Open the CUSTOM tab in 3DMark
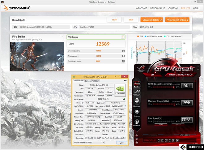This screenshot has height=150, width=204. tap(173, 8)
